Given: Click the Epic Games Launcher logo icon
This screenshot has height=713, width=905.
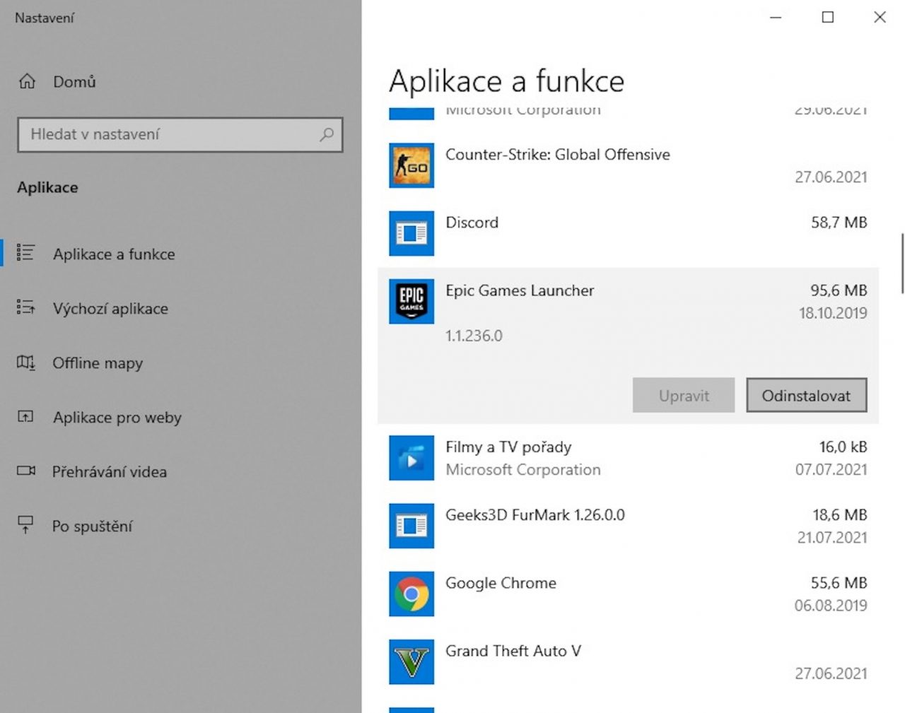Looking at the screenshot, I should pyautogui.click(x=411, y=301).
